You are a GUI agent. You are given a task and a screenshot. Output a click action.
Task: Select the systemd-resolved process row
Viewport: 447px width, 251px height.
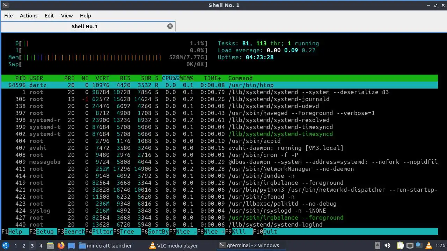pyautogui.click(x=219, y=120)
